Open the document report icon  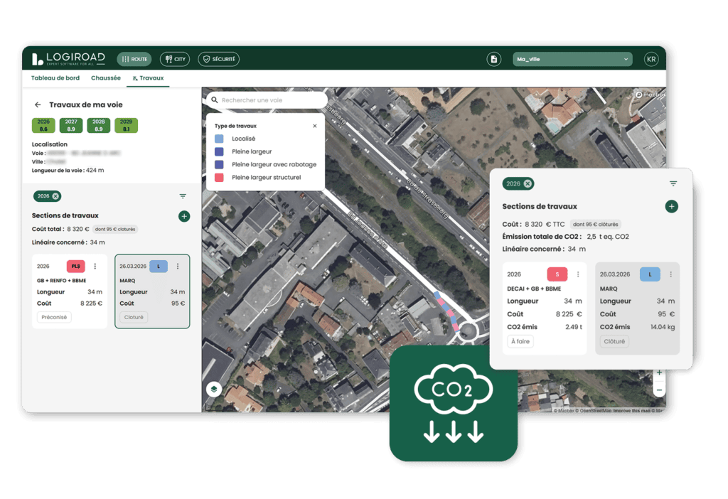[494, 60]
